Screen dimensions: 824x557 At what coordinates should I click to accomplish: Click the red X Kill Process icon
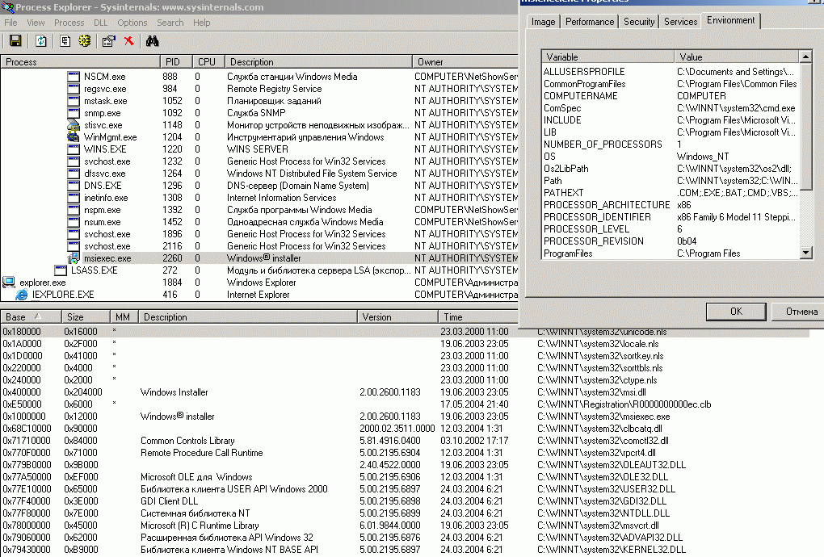click(x=128, y=41)
